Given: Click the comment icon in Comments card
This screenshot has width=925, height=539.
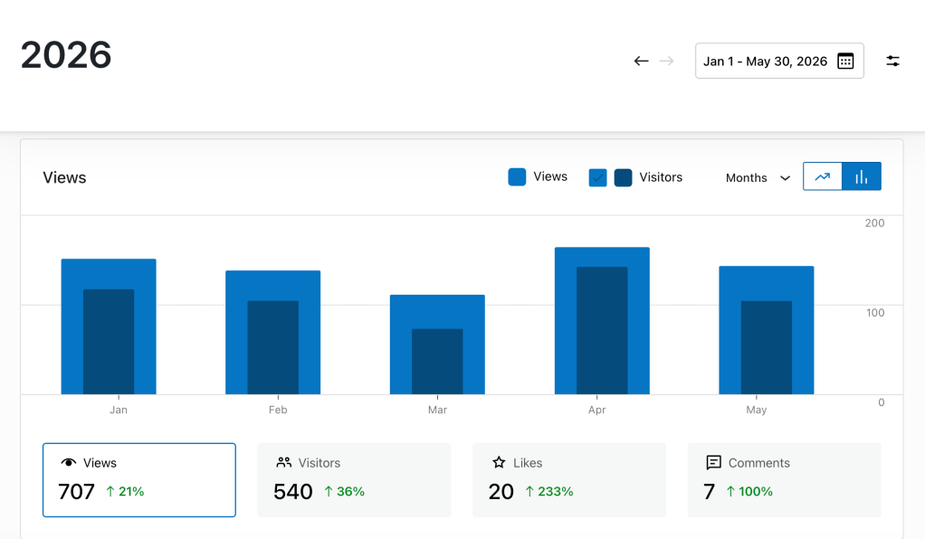Looking at the screenshot, I should tap(714, 462).
